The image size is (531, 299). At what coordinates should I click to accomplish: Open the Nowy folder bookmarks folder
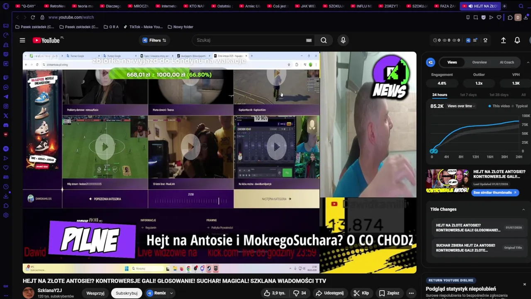pyautogui.click(x=180, y=27)
